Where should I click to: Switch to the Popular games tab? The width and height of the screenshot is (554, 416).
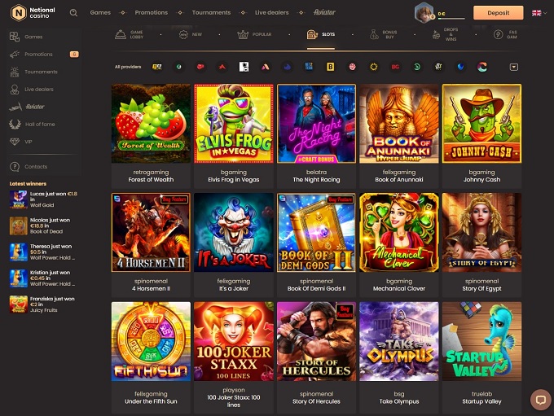pos(254,35)
